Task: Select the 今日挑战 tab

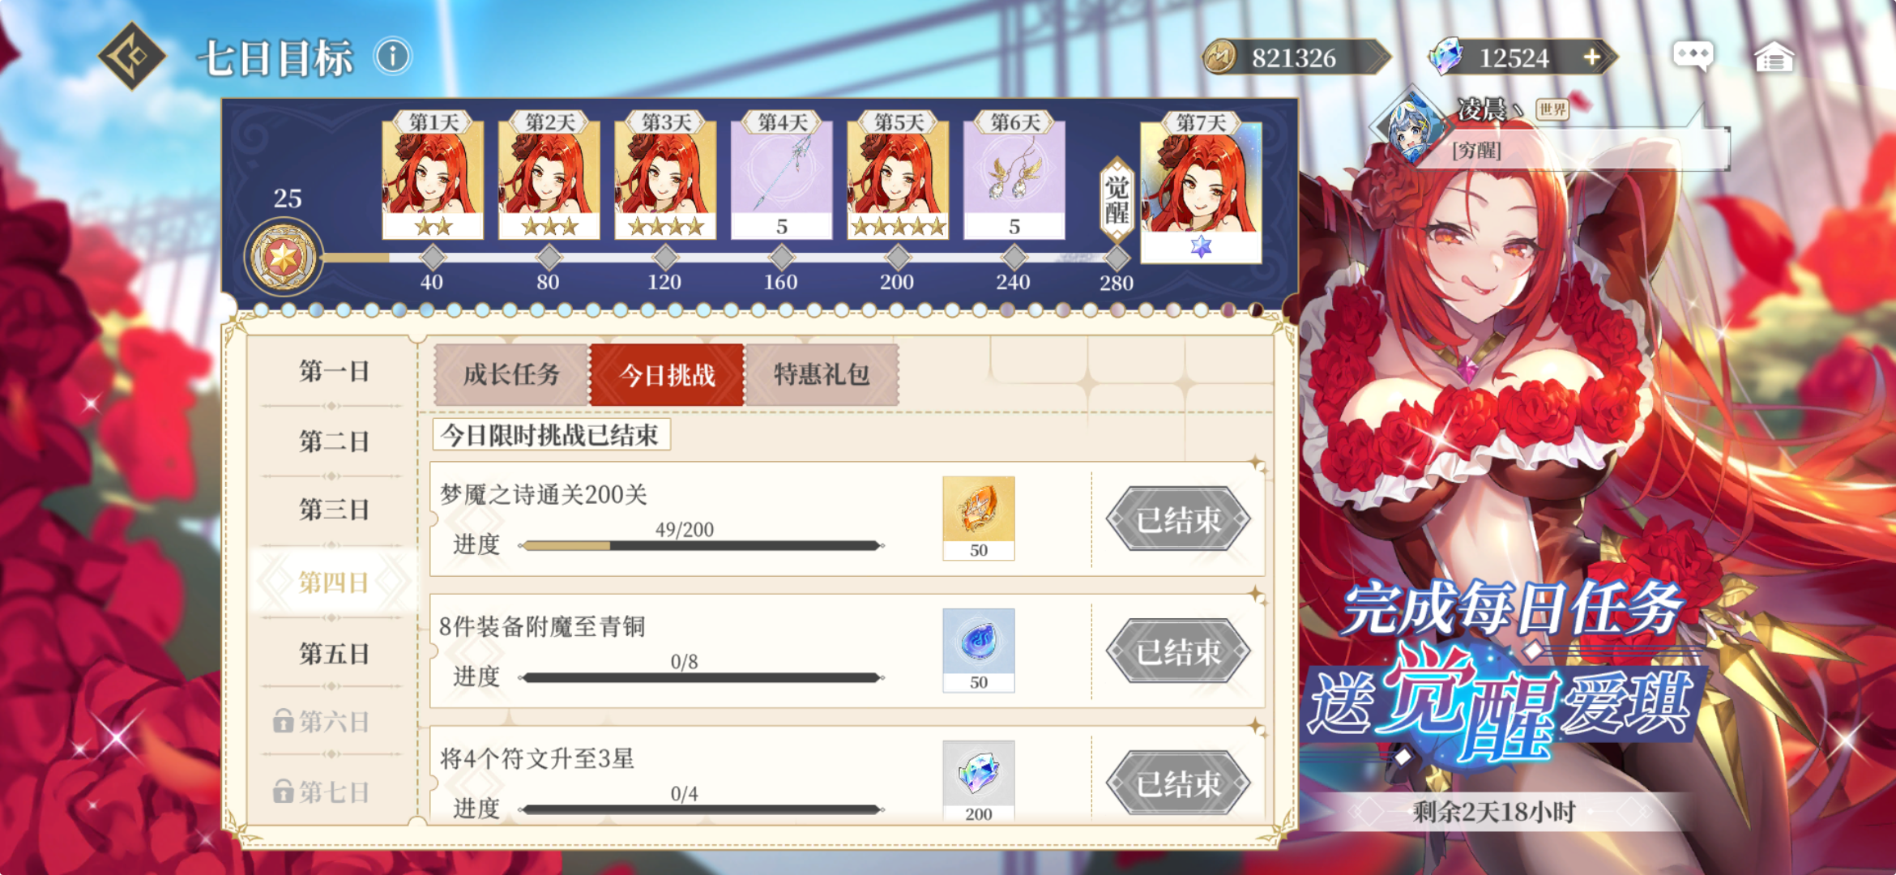Action: click(x=667, y=375)
